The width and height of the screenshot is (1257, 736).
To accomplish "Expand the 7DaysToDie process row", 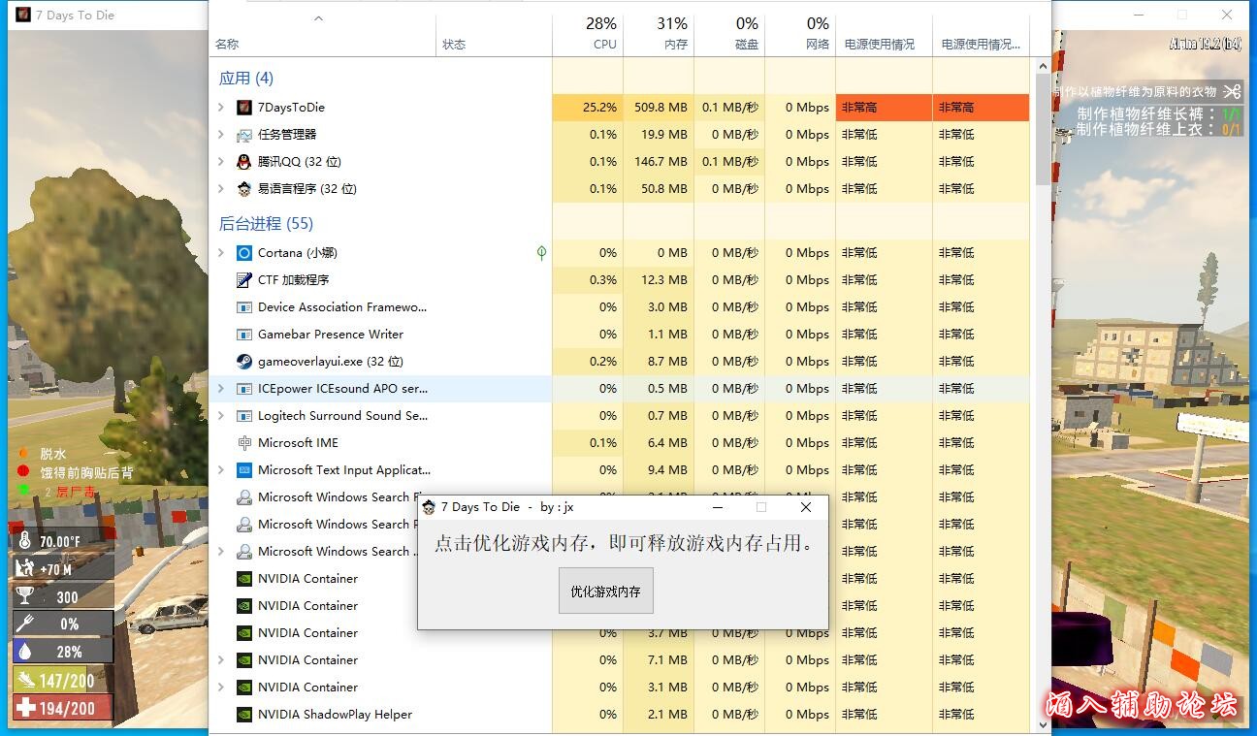I will click(x=221, y=108).
